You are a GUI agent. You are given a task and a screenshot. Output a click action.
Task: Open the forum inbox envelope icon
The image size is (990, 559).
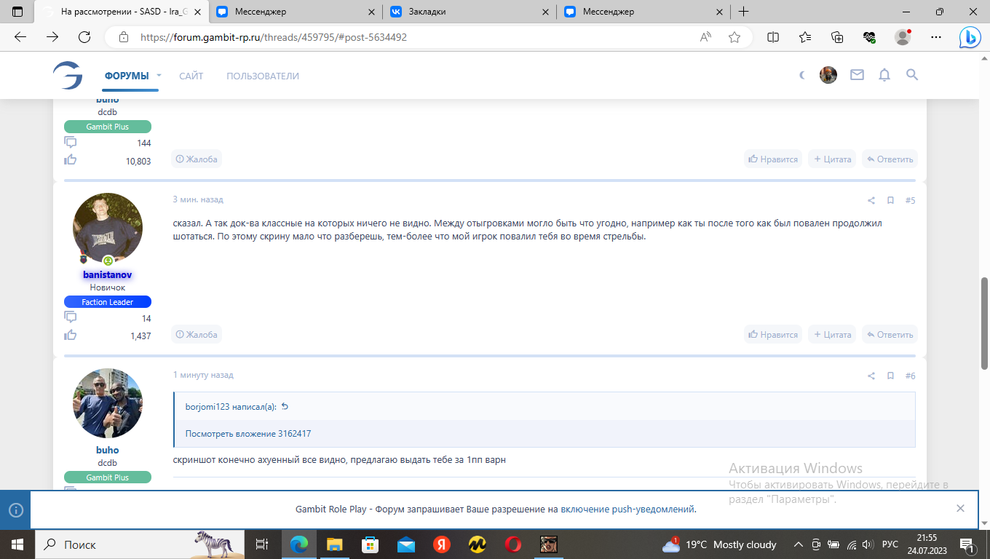857,75
